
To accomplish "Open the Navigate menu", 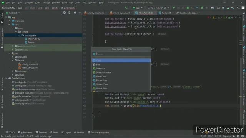I will pyautogui.click(x=29, y=3).
